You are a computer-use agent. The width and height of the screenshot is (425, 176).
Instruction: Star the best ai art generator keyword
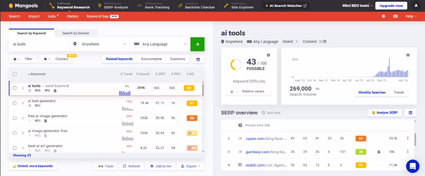point(23,148)
